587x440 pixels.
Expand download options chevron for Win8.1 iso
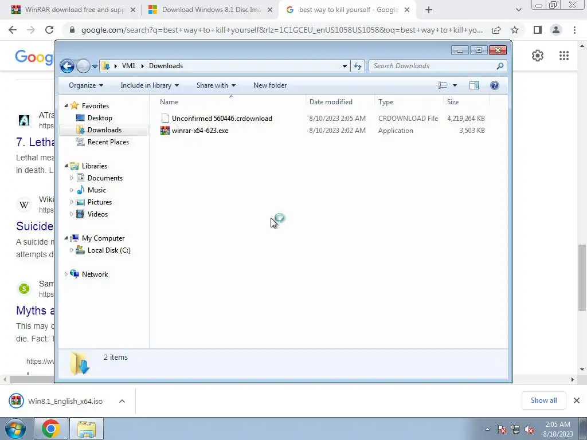122,401
